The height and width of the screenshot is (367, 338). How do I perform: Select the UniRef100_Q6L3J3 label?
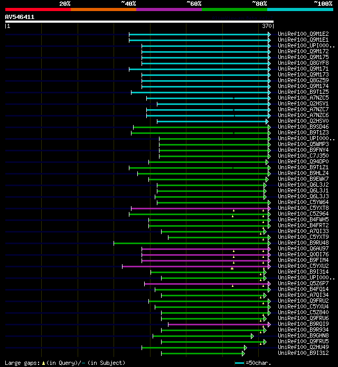pyautogui.click(x=303, y=197)
